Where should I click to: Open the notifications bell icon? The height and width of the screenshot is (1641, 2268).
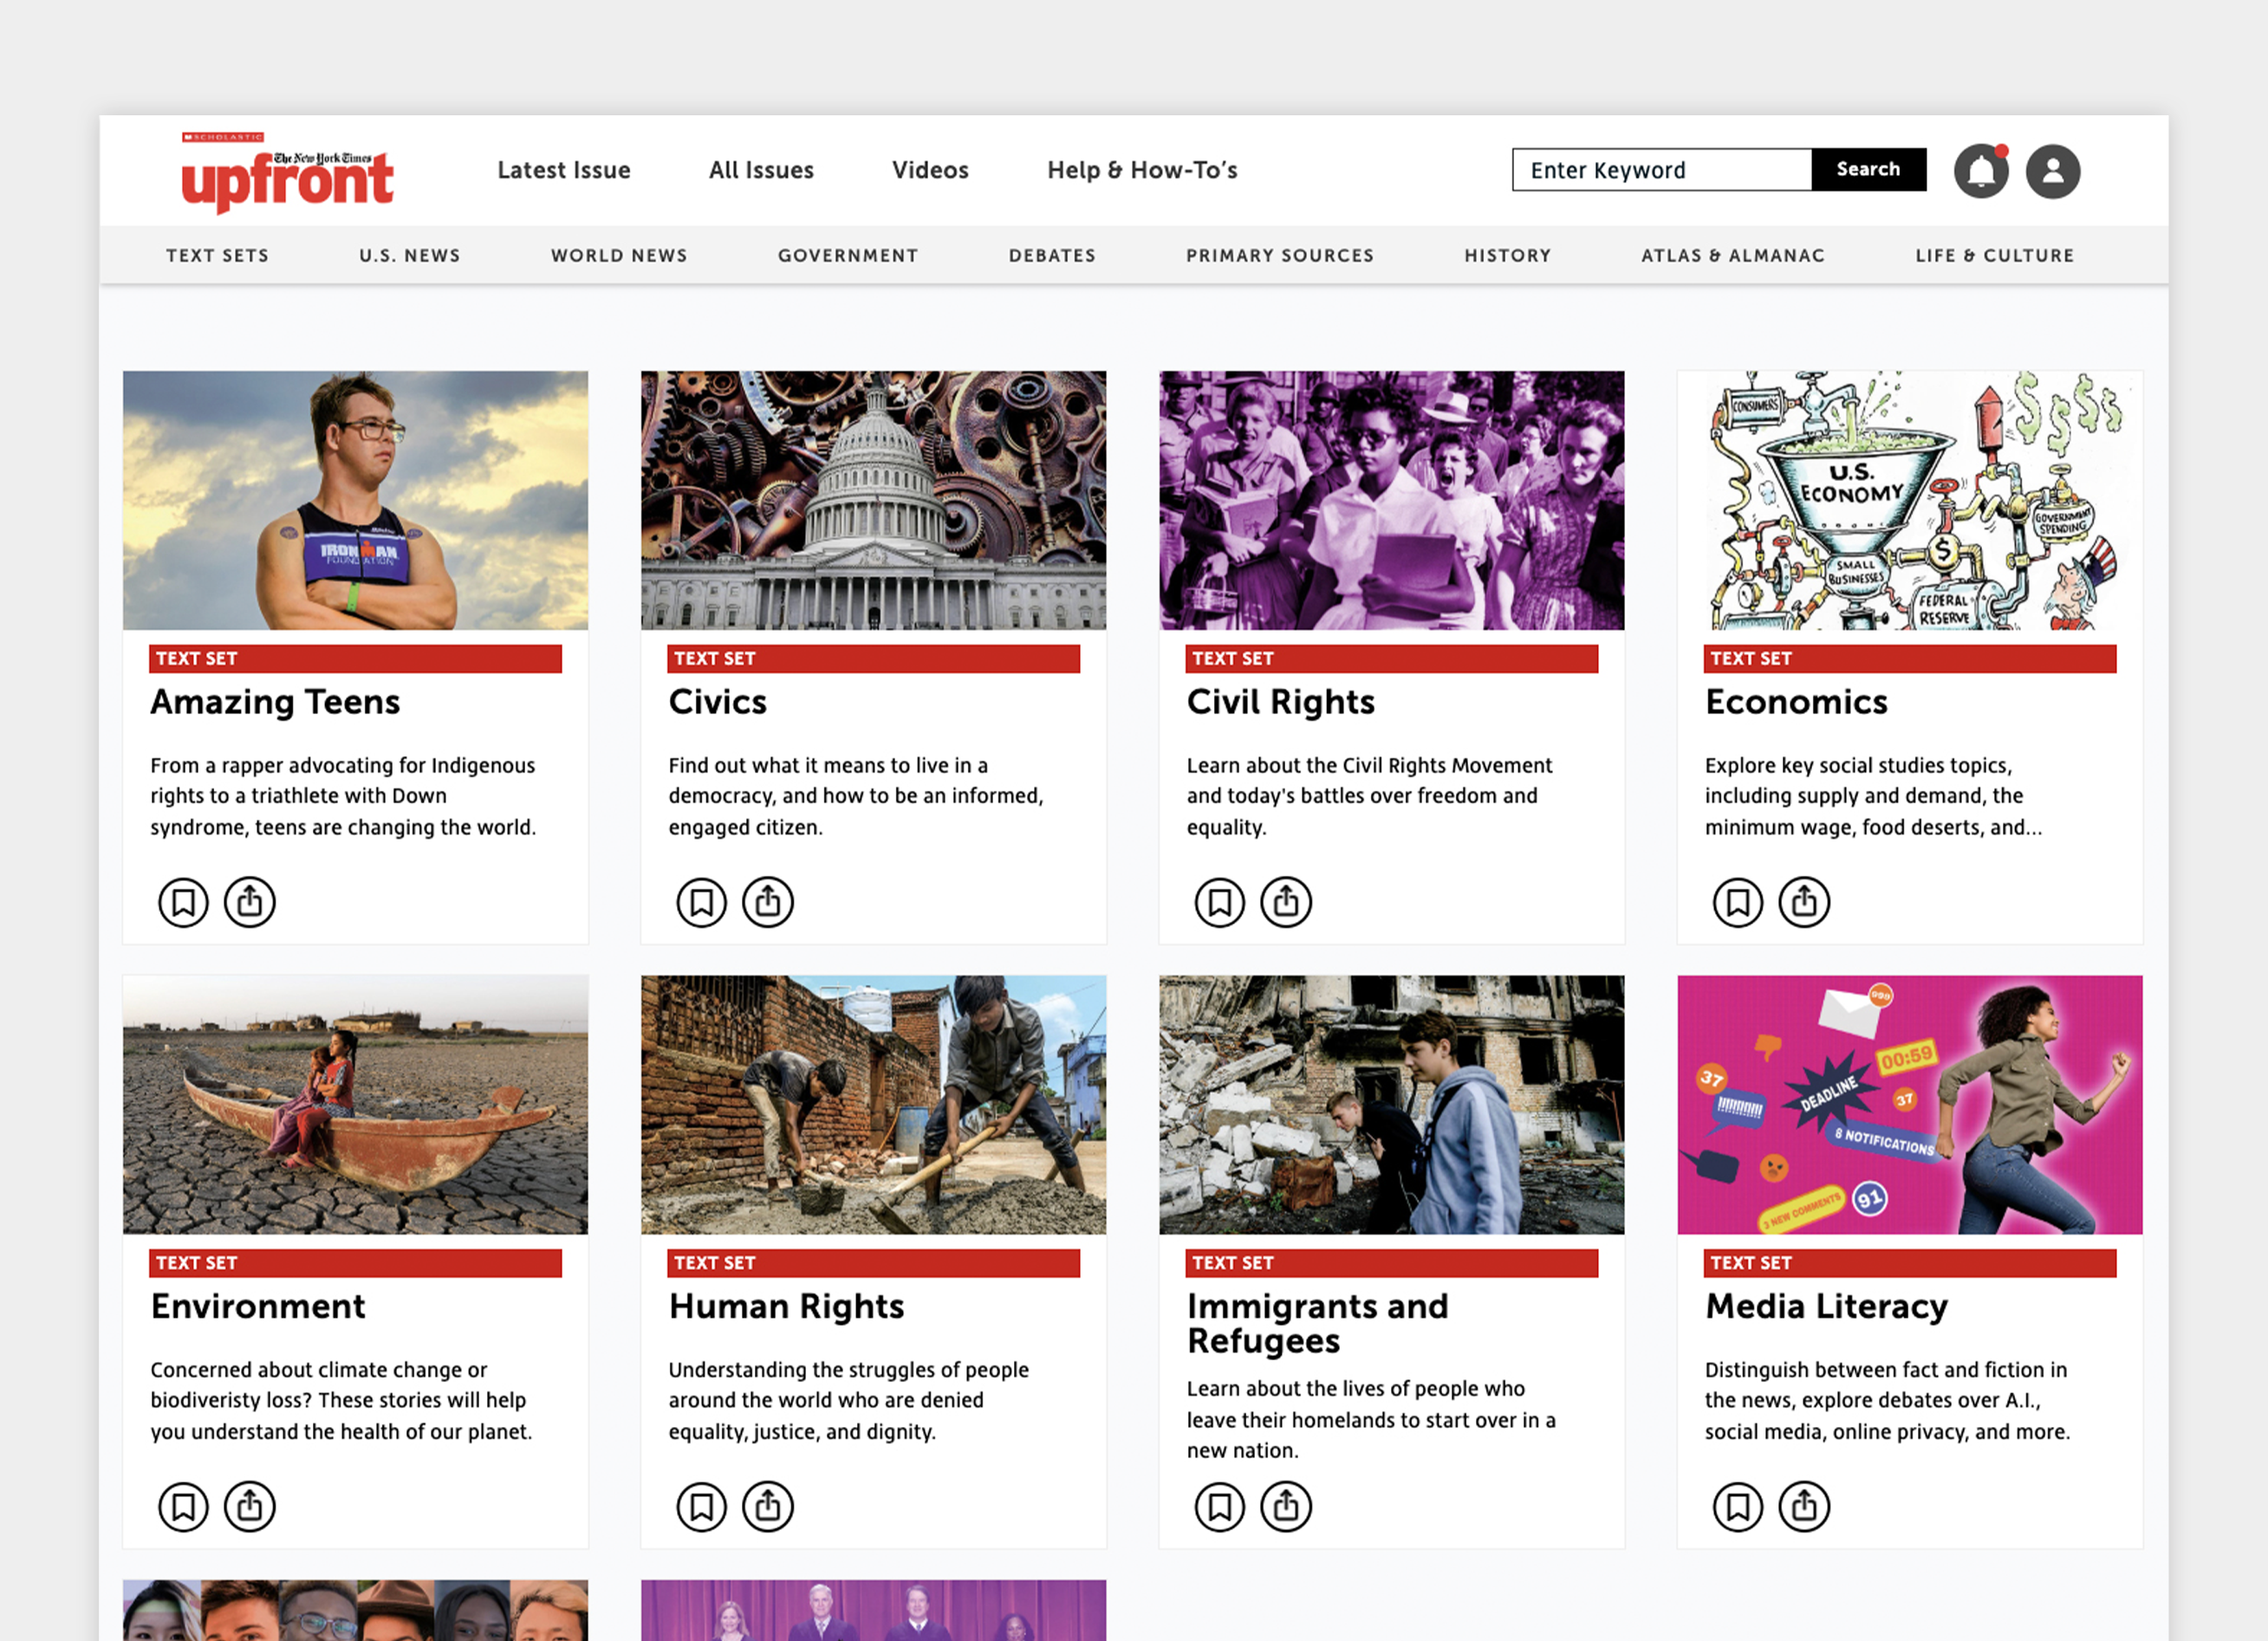click(x=1981, y=171)
